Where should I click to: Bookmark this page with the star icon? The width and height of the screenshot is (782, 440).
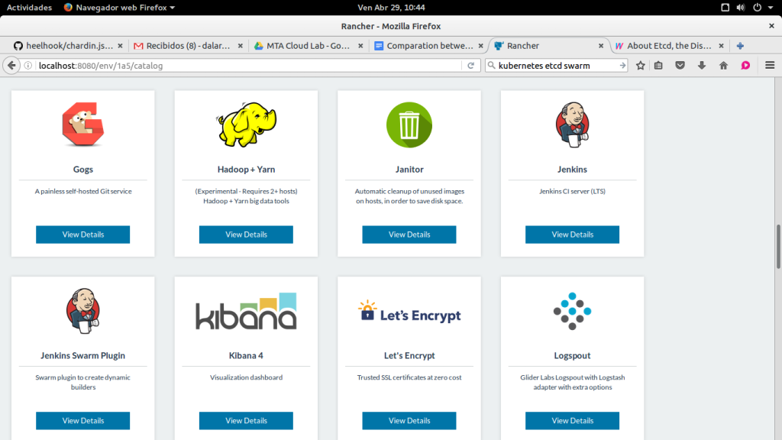641,66
